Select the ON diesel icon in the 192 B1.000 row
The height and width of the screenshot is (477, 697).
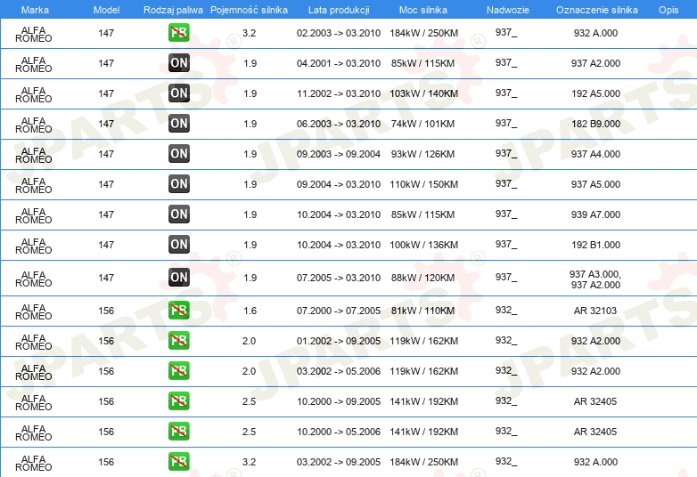tap(178, 244)
